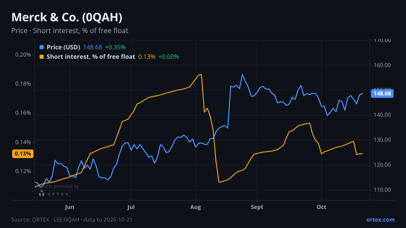Click the 0.14% left axis label
406x228 pixels.
point(23,142)
